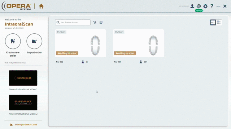This screenshot has height=129, width=231.
Task: Open the user account icon
Action: (x=192, y=6)
